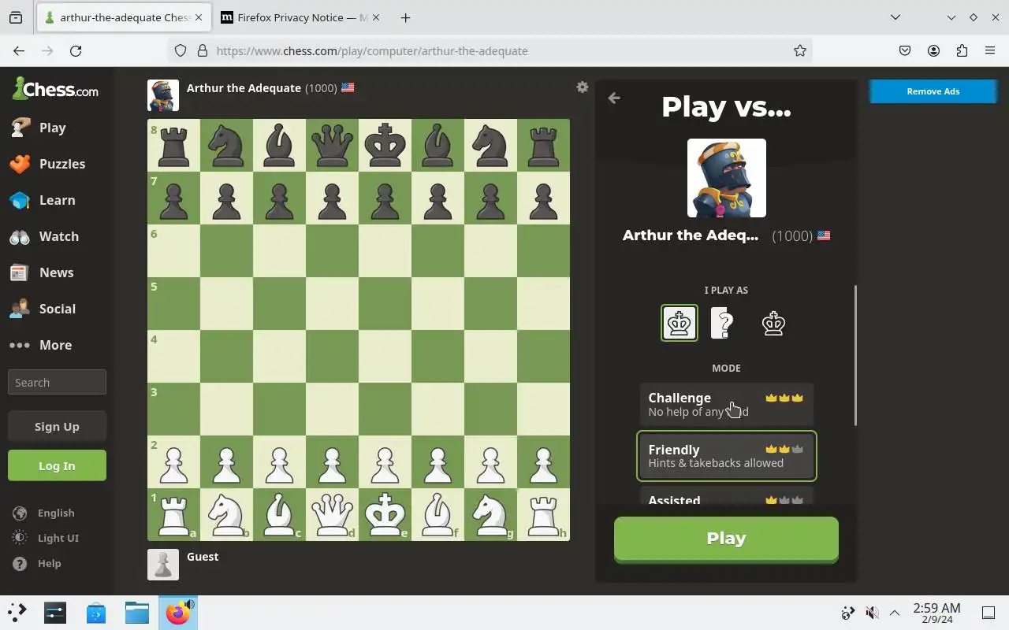Open Firefox View icon
The width and height of the screenshot is (1009, 630).
[16, 17]
